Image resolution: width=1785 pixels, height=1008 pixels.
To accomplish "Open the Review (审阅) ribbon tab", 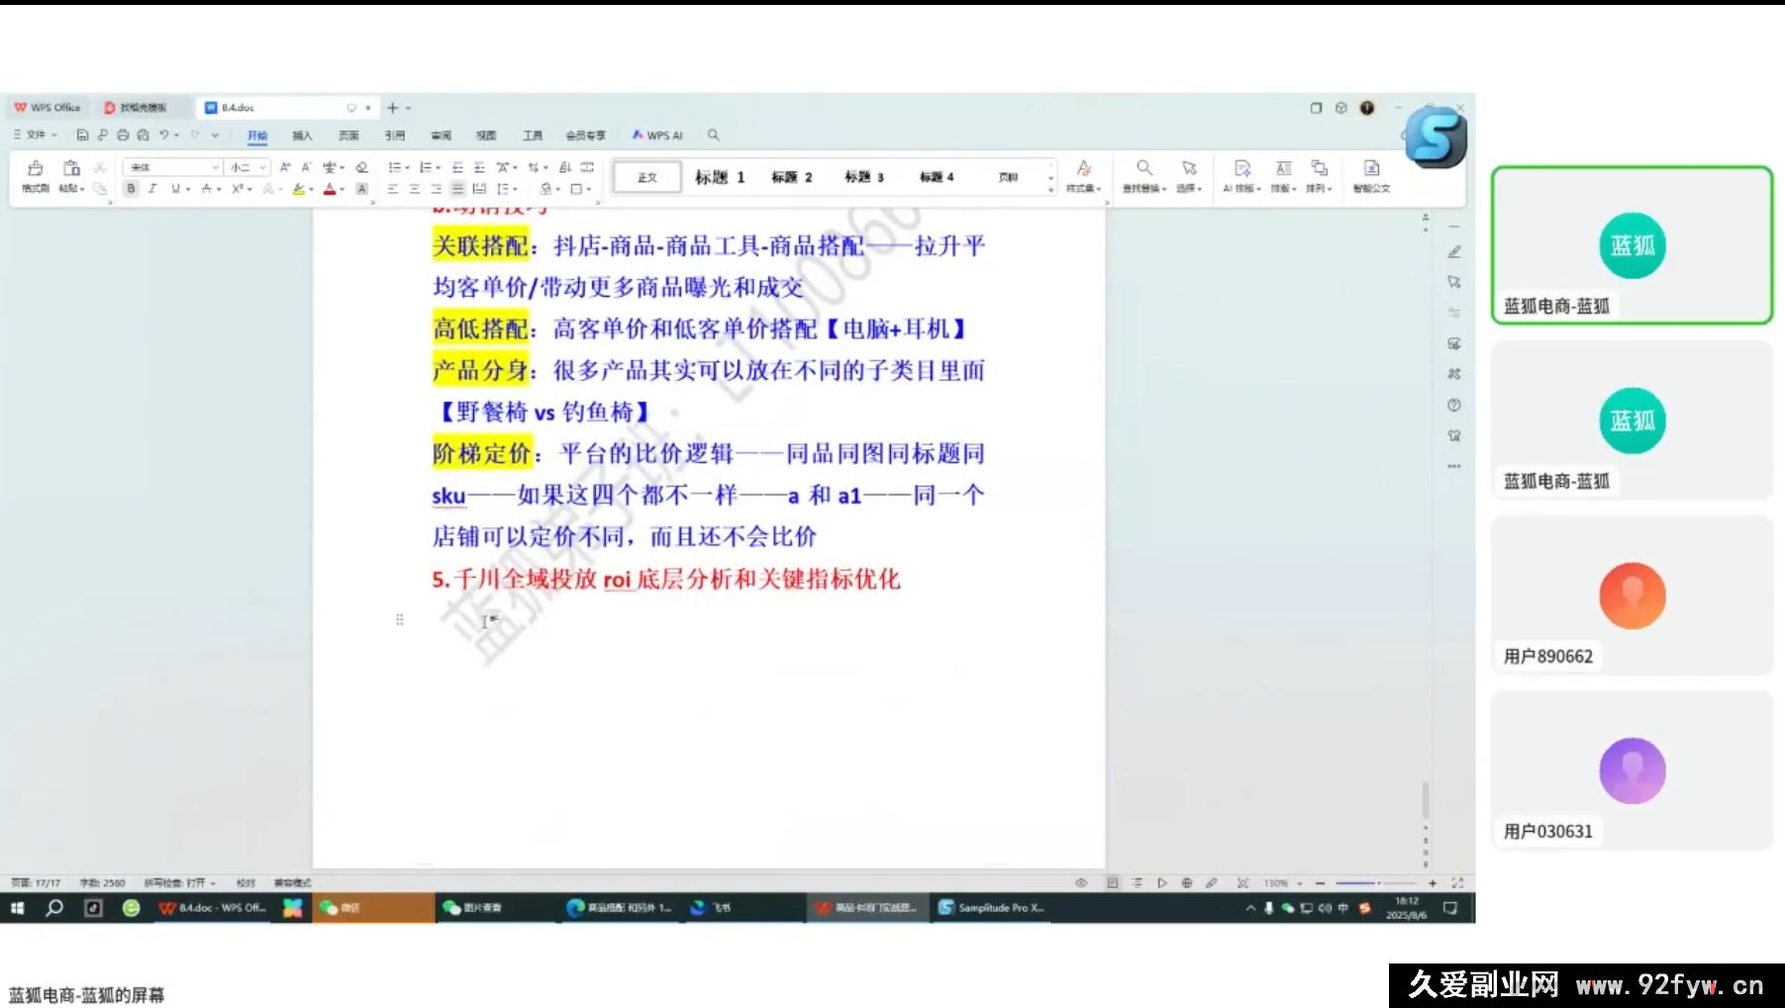I will pyautogui.click(x=441, y=136).
